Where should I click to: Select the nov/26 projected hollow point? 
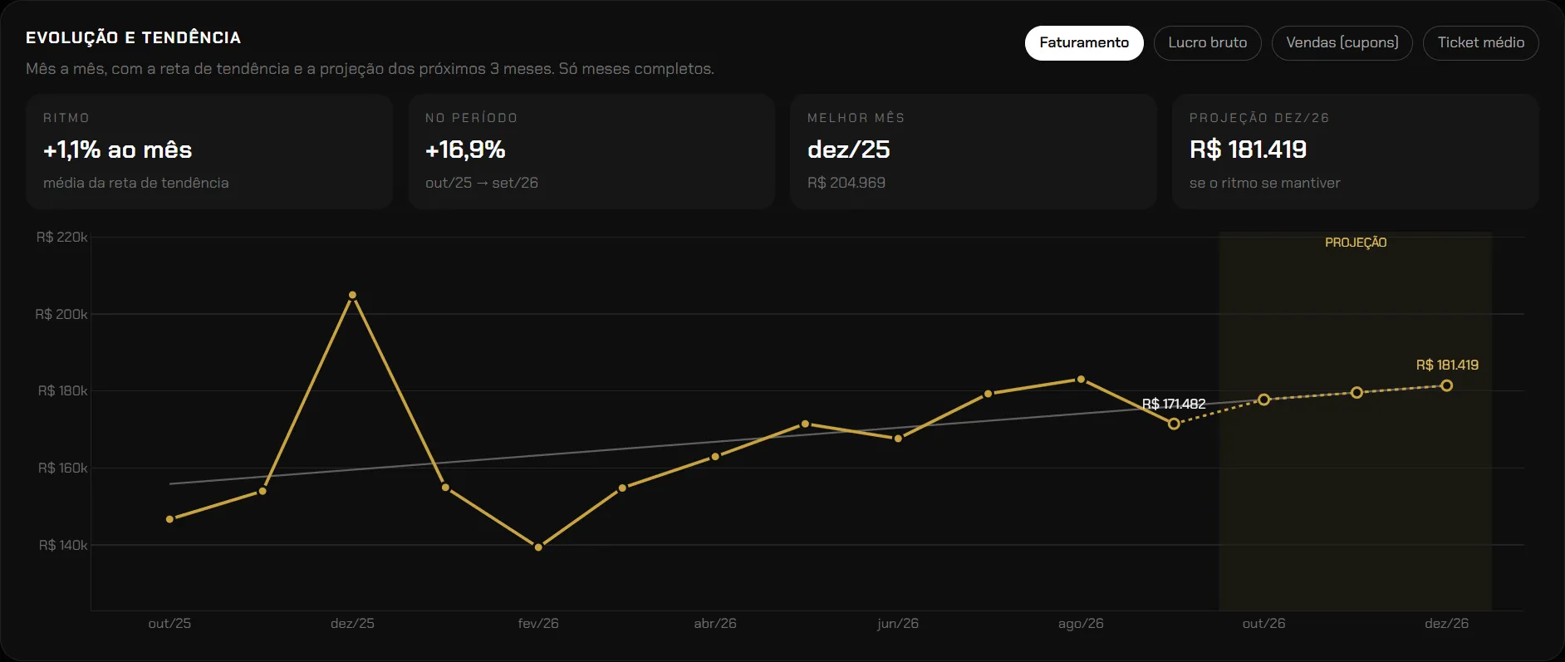coord(1356,392)
